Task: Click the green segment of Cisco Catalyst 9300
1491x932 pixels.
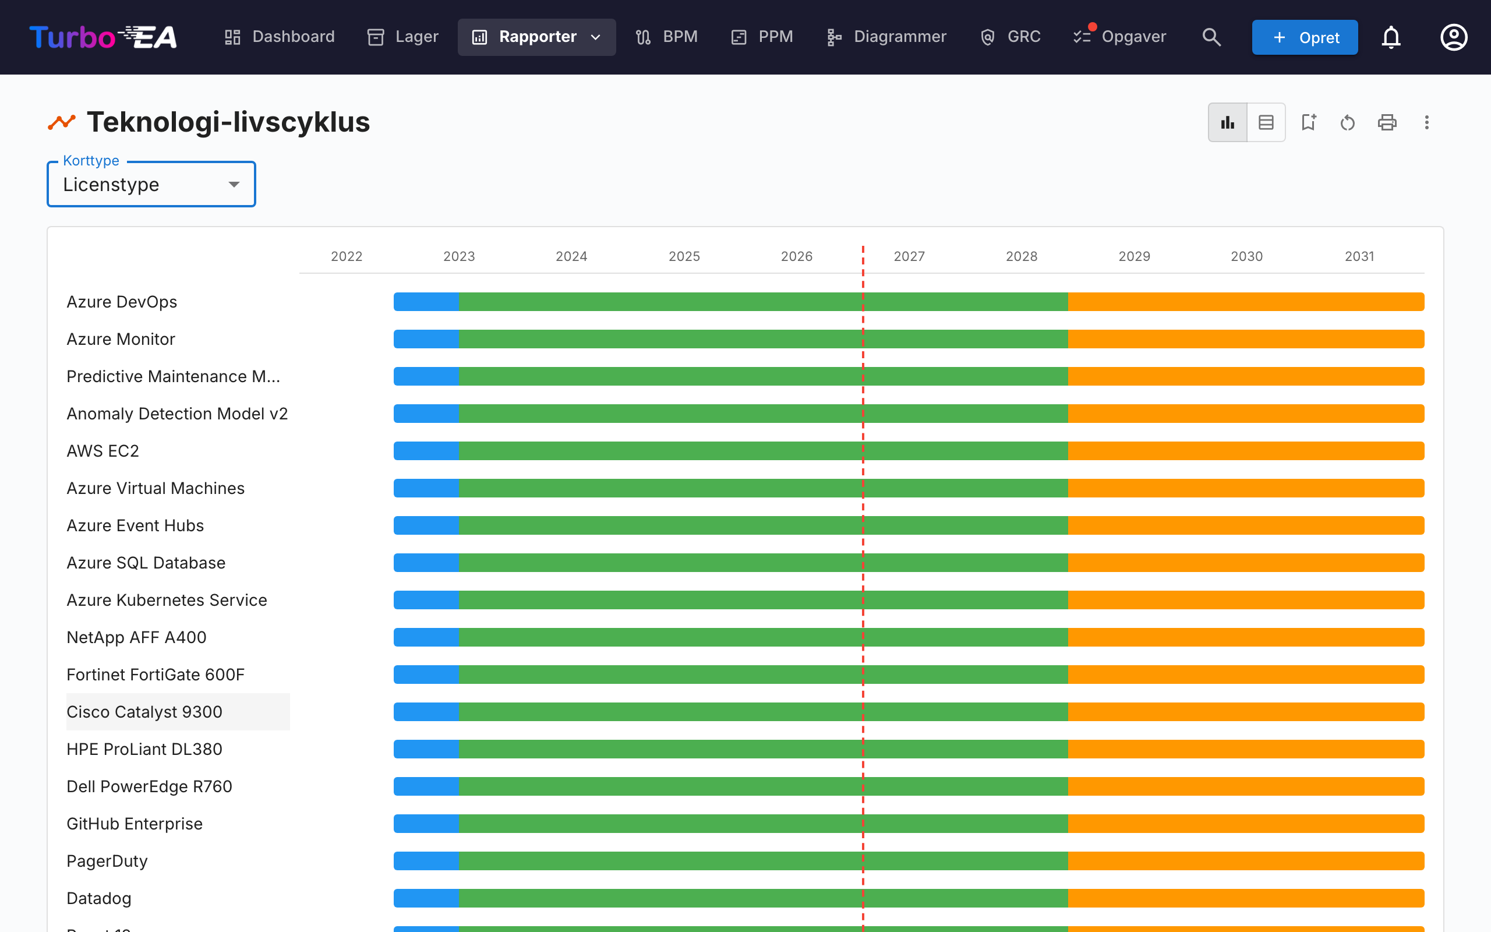Action: tap(764, 712)
